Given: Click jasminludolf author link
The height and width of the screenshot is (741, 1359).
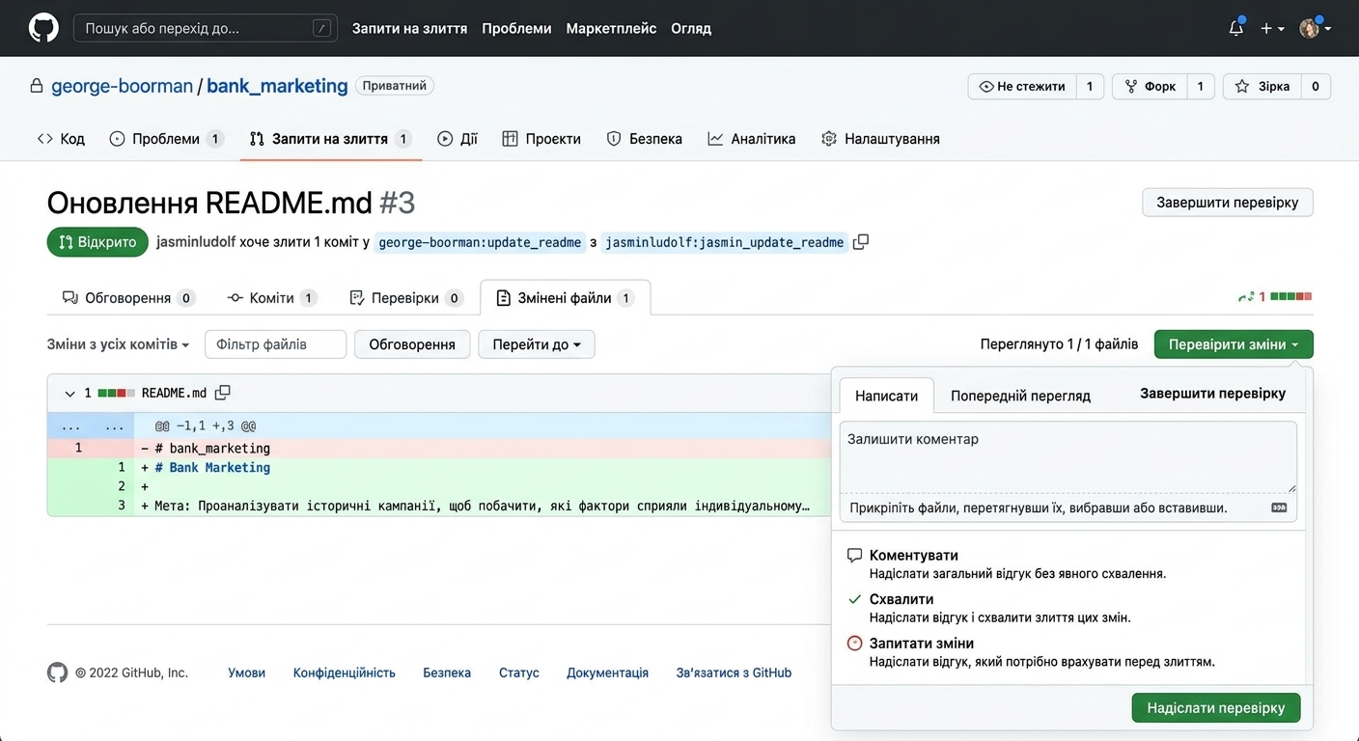Looking at the screenshot, I should [196, 242].
